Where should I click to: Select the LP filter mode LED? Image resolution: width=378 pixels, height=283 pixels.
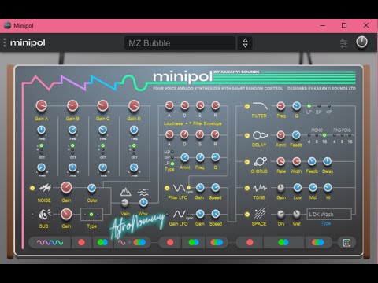click(309, 106)
